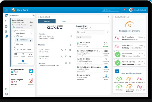The image size is (152, 102).
Task: Open the active 405-568-7512 WhatsApp entry
Action: (92, 45)
